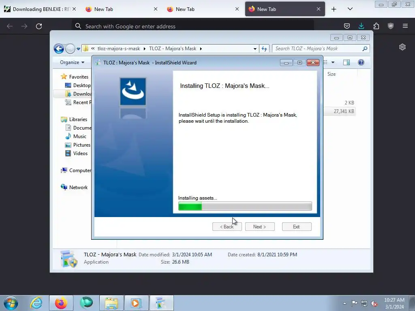
Task: Select Recent Places in navigation pane
Action: pyautogui.click(x=78, y=102)
